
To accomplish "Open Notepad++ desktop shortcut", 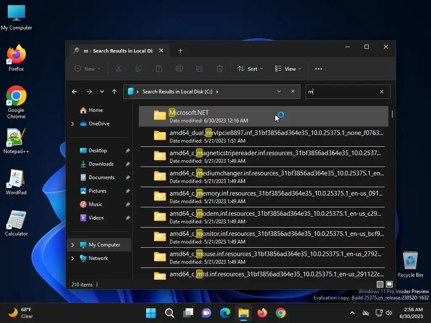I will [x=16, y=140].
